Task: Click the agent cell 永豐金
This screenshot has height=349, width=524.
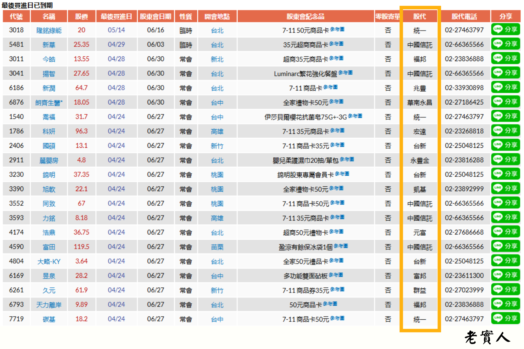Action: 420,160
